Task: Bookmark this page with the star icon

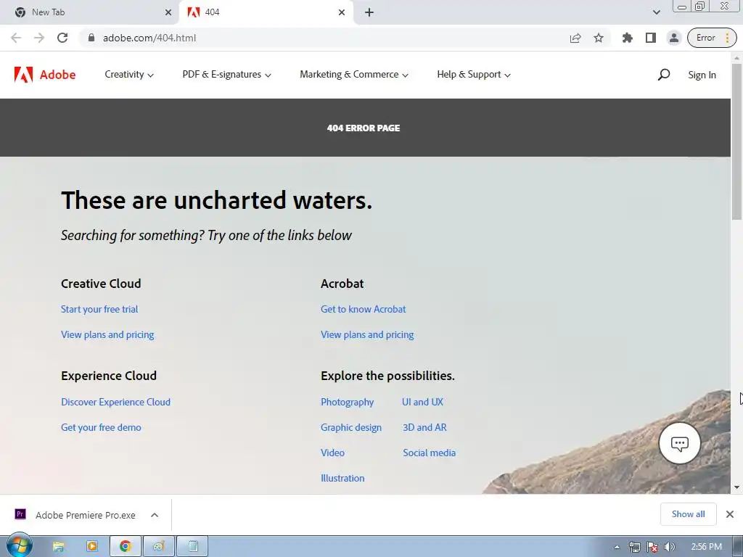Action: 599,38
